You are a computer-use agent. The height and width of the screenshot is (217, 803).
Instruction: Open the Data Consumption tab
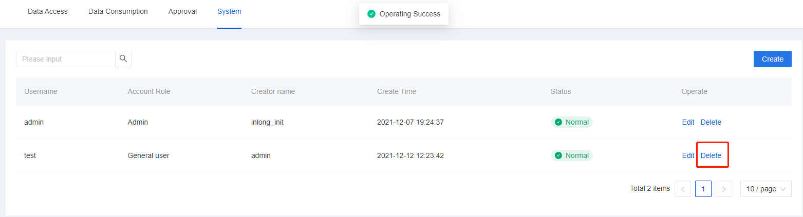pos(118,11)
